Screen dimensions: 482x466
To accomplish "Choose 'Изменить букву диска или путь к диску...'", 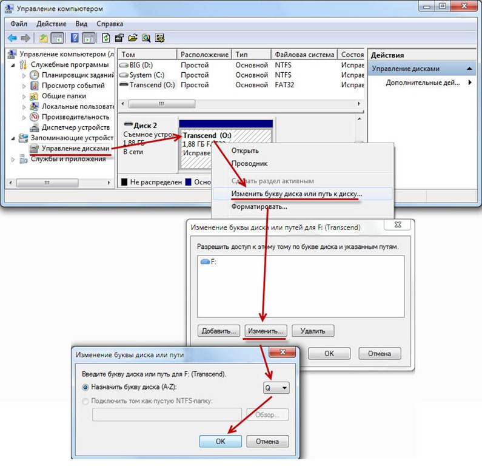I will click(296, 194).
